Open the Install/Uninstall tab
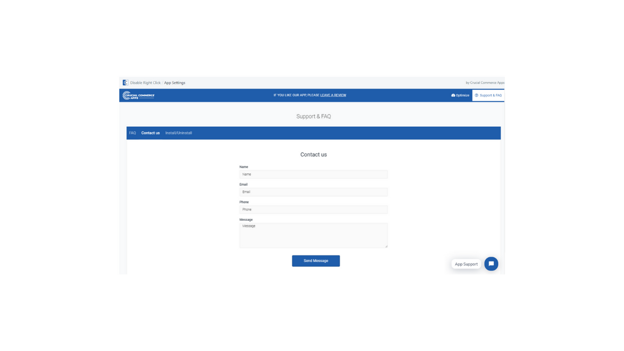Viewport: 624px width, 351px height. click(178, 133)
